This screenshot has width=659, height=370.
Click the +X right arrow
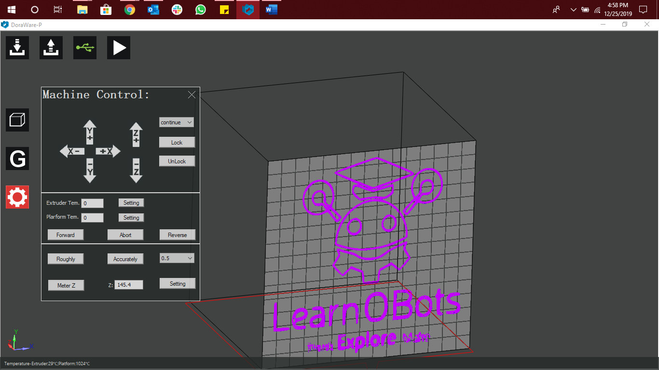(x=108, y=151)
